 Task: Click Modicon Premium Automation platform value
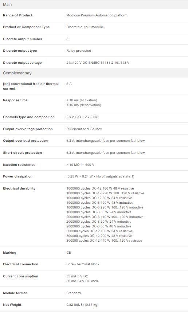(x=97, y=15)
